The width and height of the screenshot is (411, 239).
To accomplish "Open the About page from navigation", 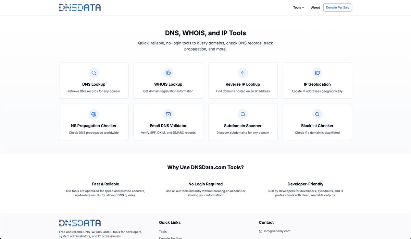I will 315,8.
